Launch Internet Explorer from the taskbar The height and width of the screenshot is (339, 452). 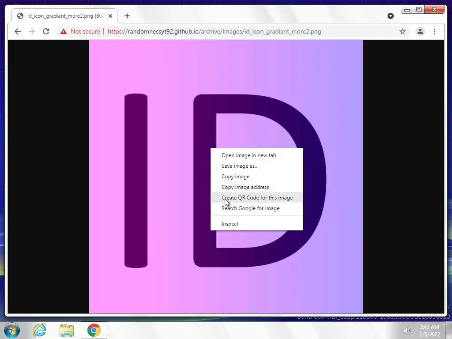tap(39, 330)
